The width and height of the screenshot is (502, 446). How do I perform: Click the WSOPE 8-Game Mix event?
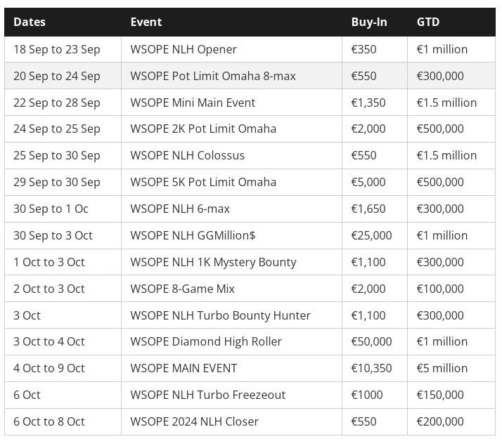coord(183,289)
